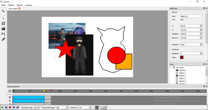Open the border Цвет dark red swatch
This screenshot has height=110, width=208.
182,57
